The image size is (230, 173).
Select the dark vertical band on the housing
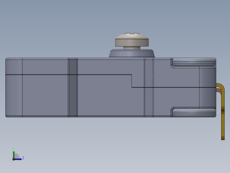click(x=73, y=87)
